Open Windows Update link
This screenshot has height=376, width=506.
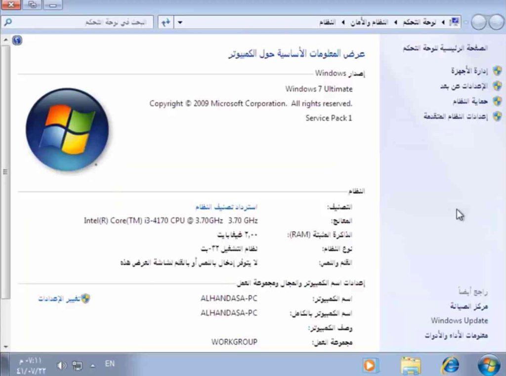click(459, 321)
